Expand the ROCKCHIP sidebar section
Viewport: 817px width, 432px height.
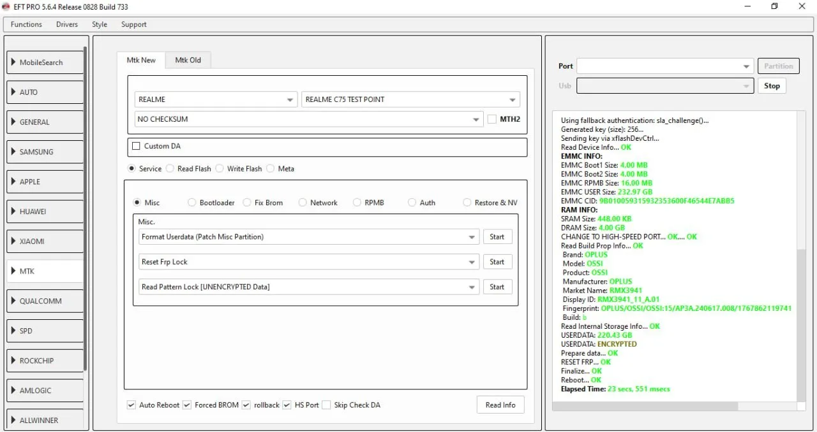(x=45, y=361)
